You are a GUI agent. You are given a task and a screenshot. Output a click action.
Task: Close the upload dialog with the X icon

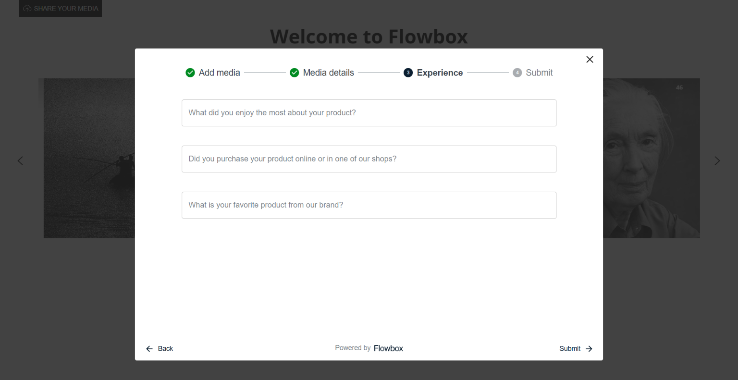(x=590, y=60)
